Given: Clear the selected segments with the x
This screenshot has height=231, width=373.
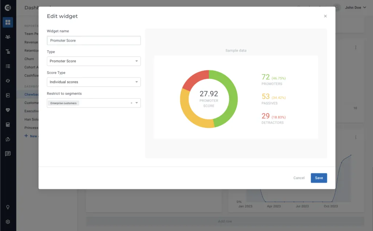Looking at the screenshot, I should tap(131, 103).
